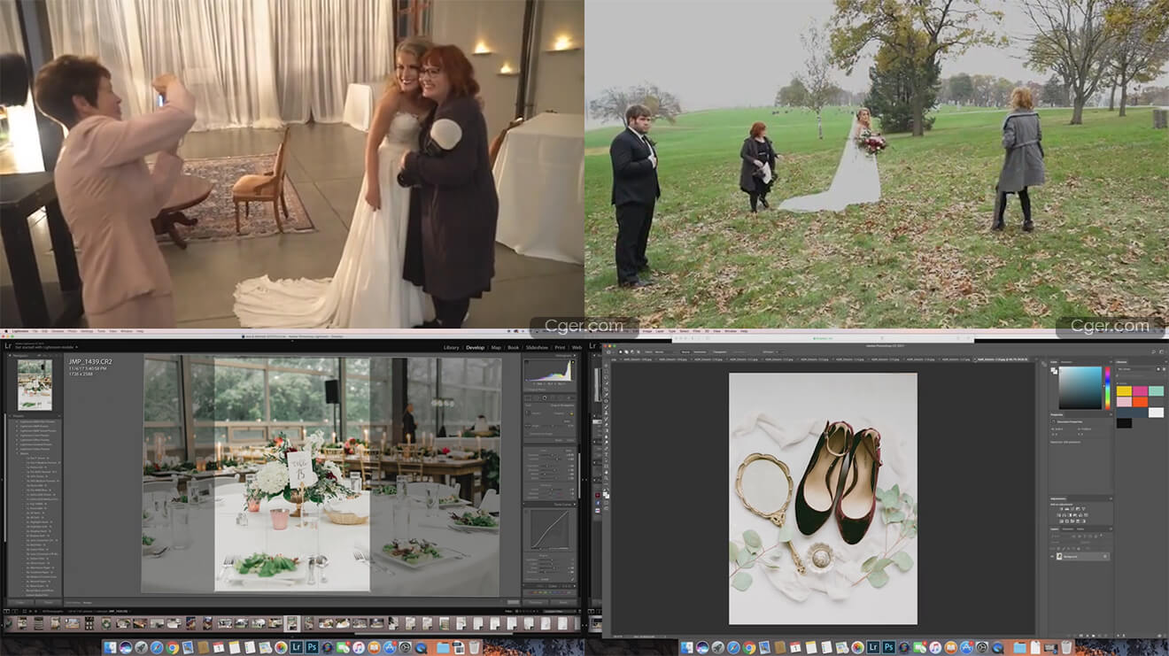Launch Chrome from the dock below the Photoshop window

click(x=749, y=648)
